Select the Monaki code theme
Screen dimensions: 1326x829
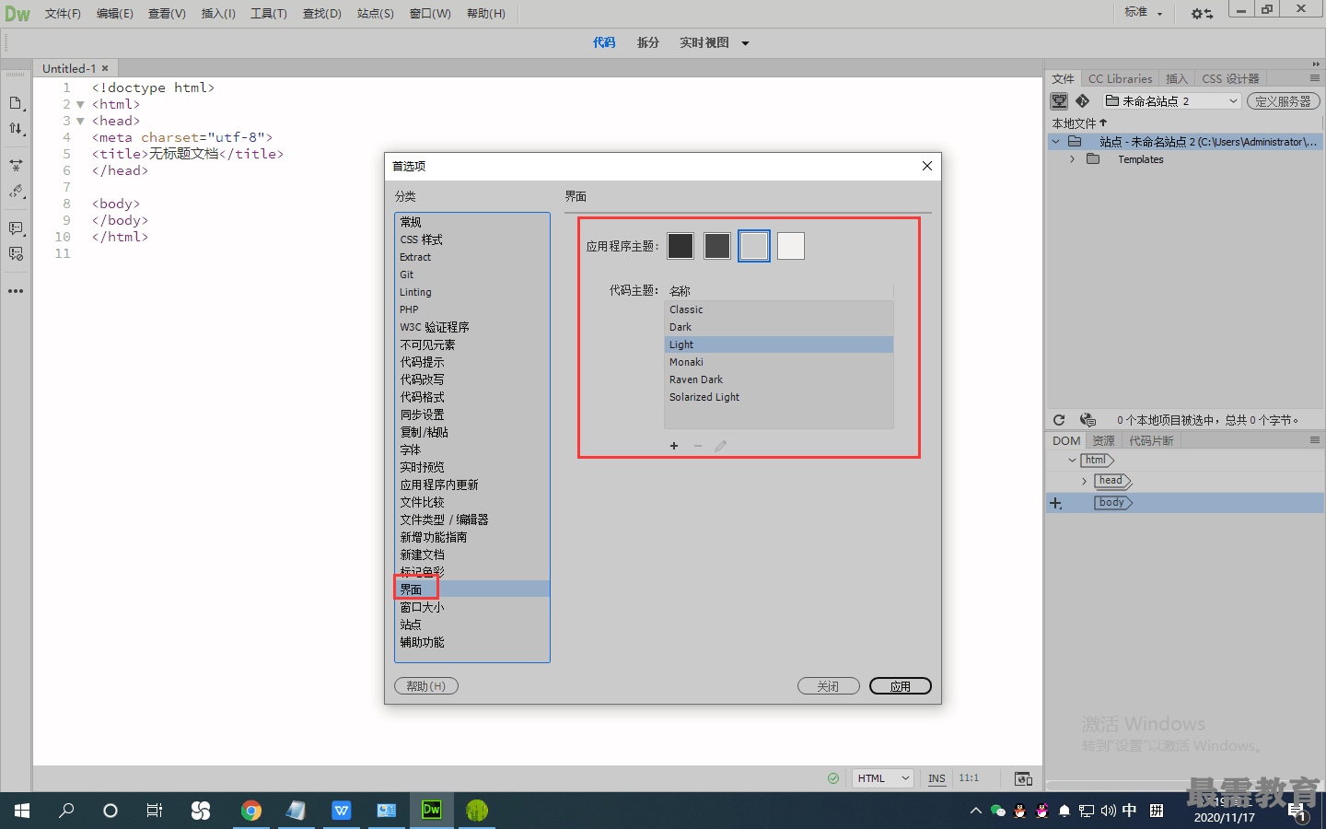pyautogui.click(x=779, y=362)
